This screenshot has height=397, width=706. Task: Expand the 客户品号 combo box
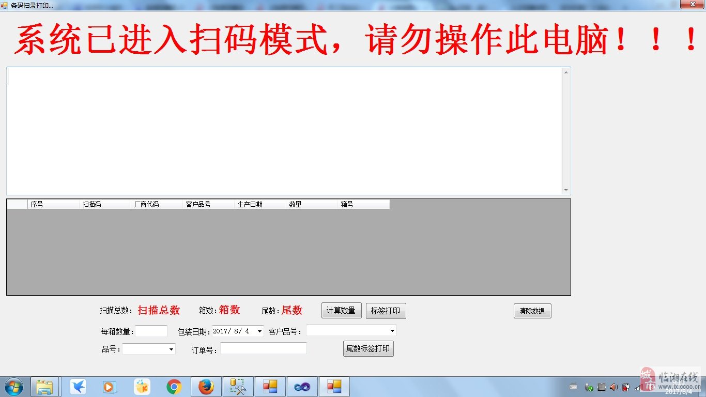coord(392,330)
